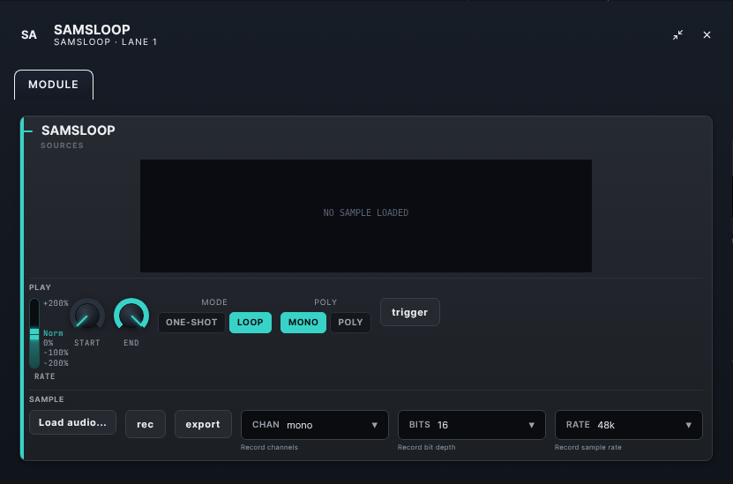Click the SA module badge
This screenshot has height=484, width=733.
coord(29,35)
